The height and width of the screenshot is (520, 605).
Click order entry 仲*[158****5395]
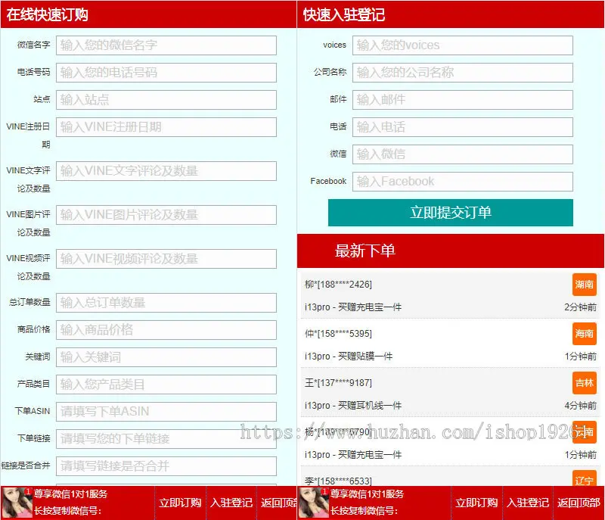(x=338, y=334)
